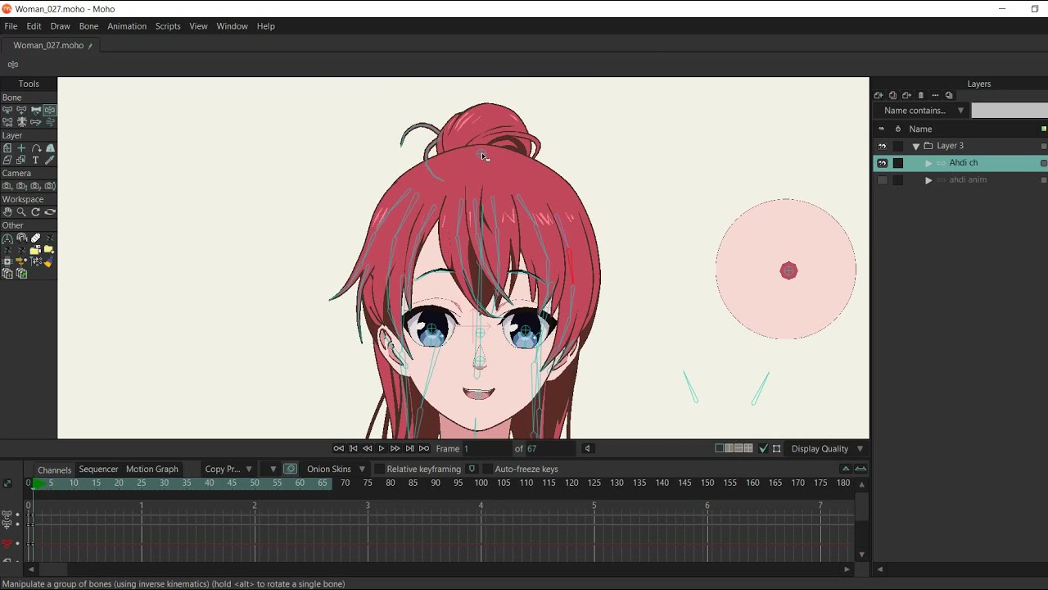Toggle the checkmark display option
1048x590 pixels.
763,448
